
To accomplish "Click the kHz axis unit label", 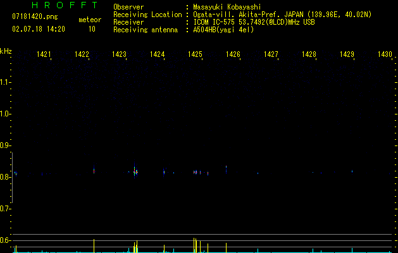I will tap(6, 51).
